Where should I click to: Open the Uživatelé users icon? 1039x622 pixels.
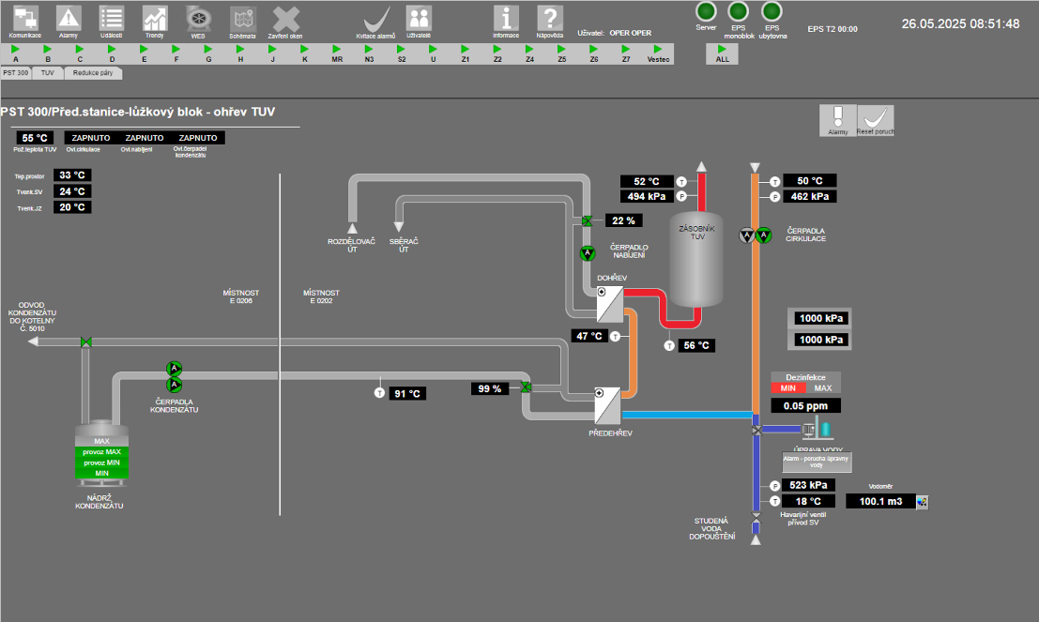(419, 19)
